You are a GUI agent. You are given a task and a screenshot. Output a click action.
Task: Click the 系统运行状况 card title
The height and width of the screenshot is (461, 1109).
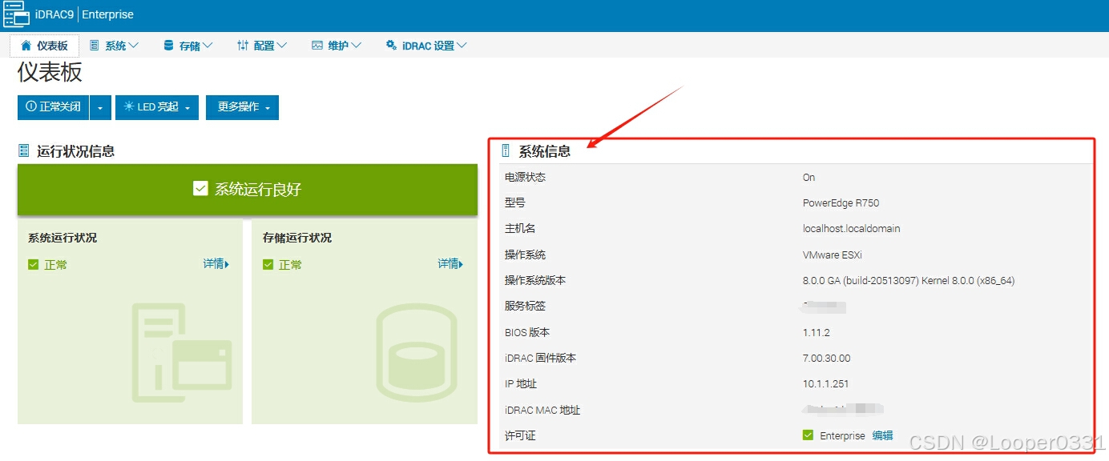(x=63, y=238)
